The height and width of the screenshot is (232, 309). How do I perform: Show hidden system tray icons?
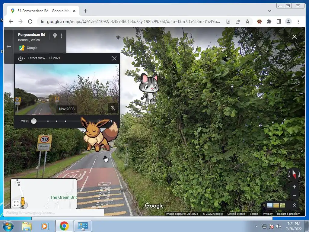point(256,227)
